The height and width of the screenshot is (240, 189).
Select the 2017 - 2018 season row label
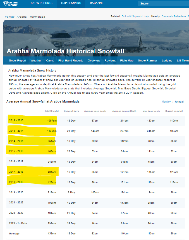(x=16, y=172)
